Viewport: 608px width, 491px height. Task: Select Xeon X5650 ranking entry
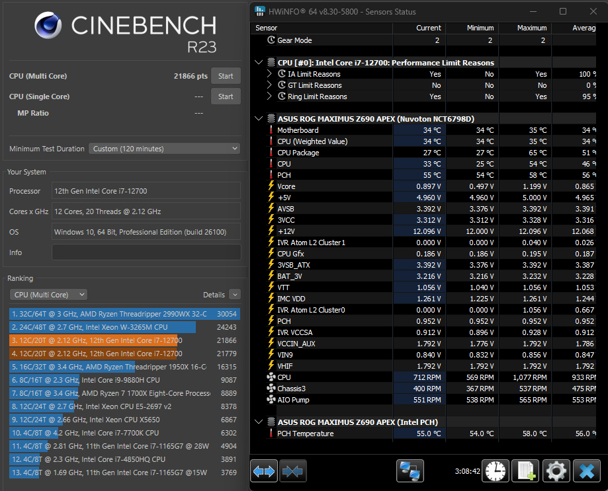point(124,420)
